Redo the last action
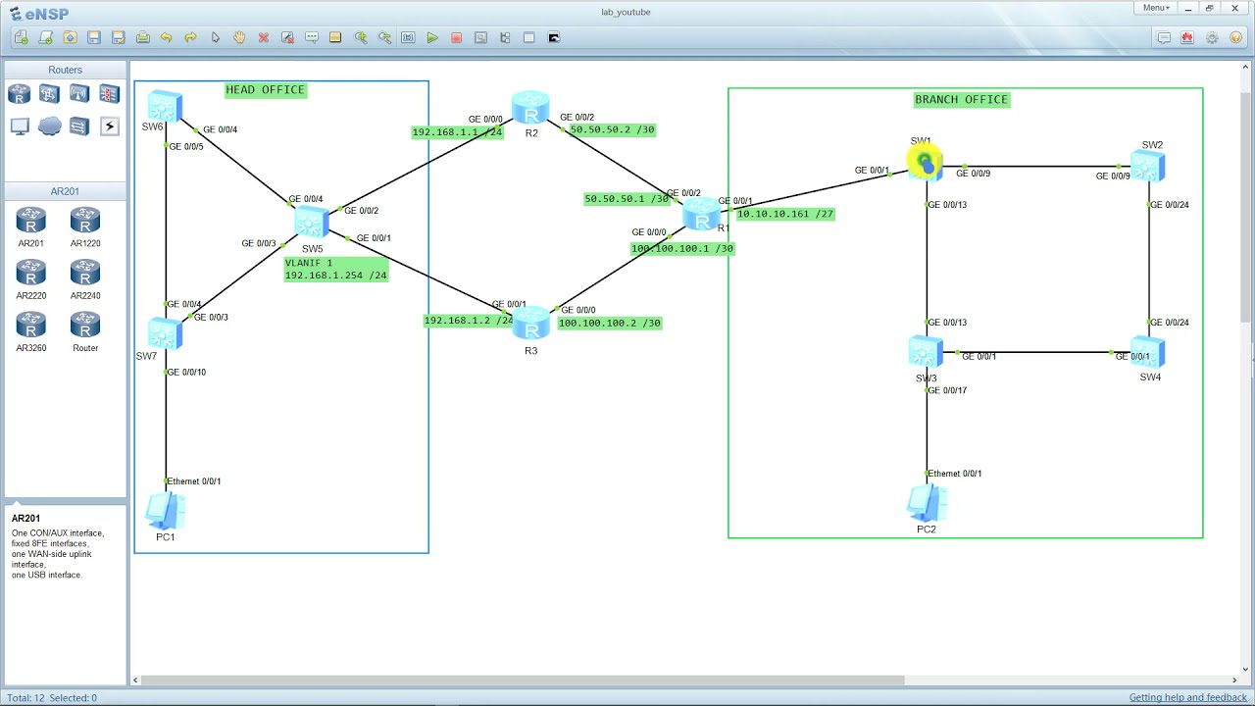 pyautogui.click(x=191, y=37)
